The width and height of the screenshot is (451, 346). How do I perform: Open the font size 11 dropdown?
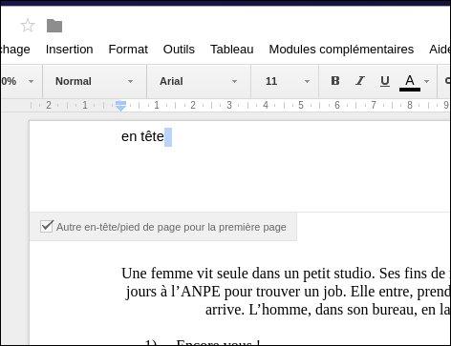pyautogui.click(x=285, y=81)
